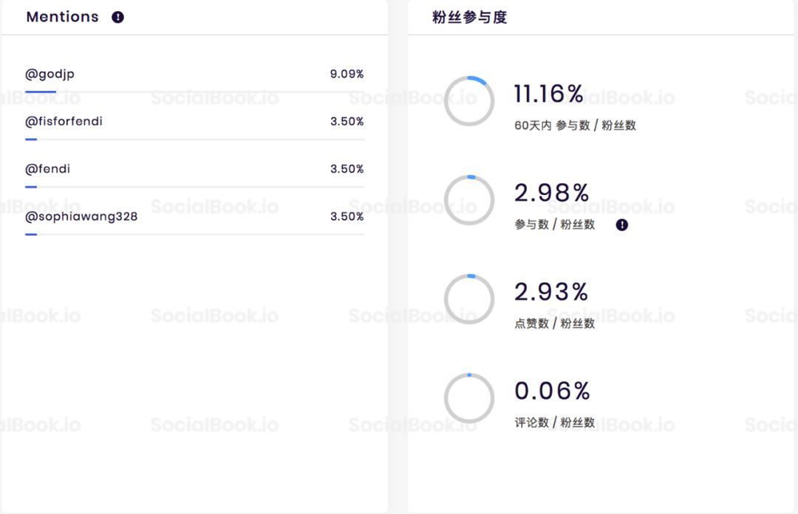
Task: Select the 9.09% value for @godjp
Action: coord(347,74)
